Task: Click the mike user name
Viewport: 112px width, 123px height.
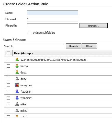Action: click(23, 104)
